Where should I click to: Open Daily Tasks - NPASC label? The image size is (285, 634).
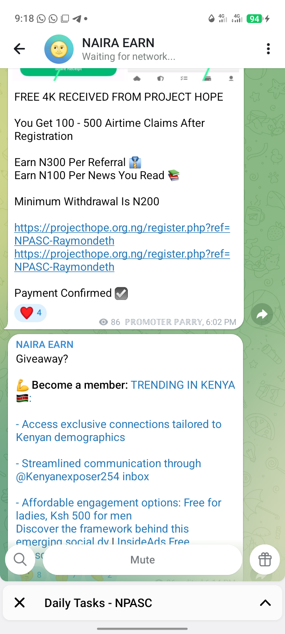[x=98, y=603]
